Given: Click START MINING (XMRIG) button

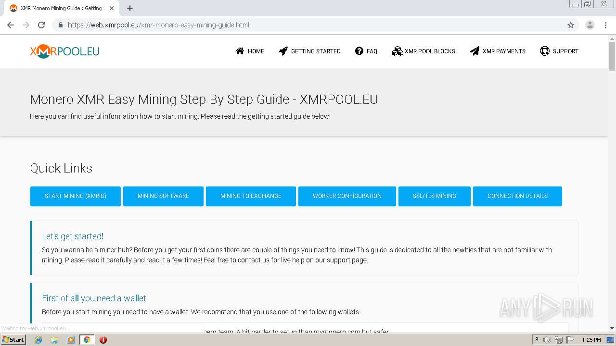Looking at the screenshot, I should point(76,196).
